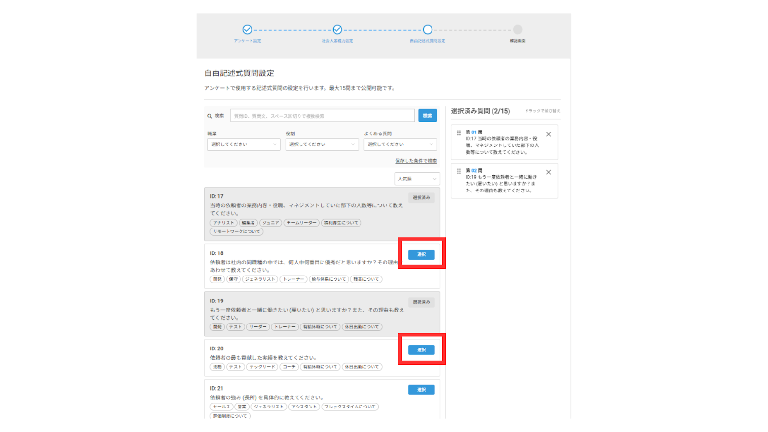The width and height of the screenshot is (768, 432).
Task: Toggle 選択済み button on question ID: 17
Action: click(421, 198)
